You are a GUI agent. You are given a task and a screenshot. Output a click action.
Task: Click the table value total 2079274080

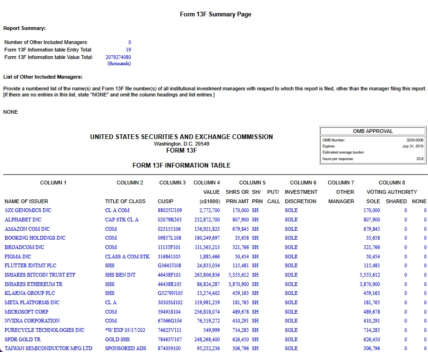[x=118, y=58]
